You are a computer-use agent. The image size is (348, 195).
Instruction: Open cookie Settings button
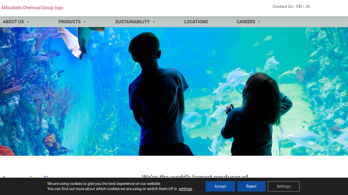284,186
